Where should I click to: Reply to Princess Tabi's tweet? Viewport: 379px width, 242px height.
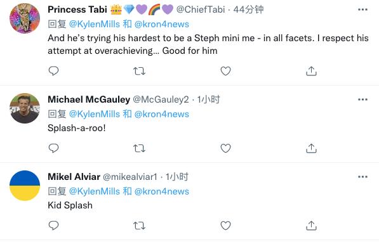[53, 71]
